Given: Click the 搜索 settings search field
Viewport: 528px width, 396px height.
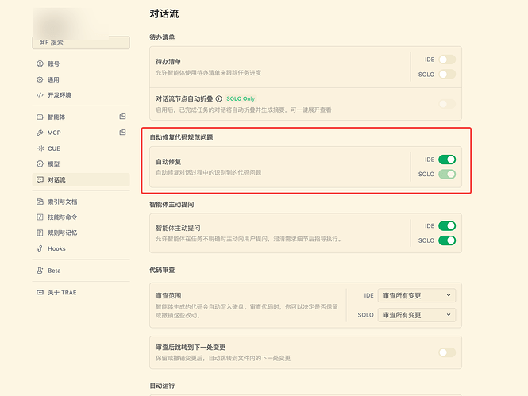Looking at the screenshot, I should (x=81, y=43).
